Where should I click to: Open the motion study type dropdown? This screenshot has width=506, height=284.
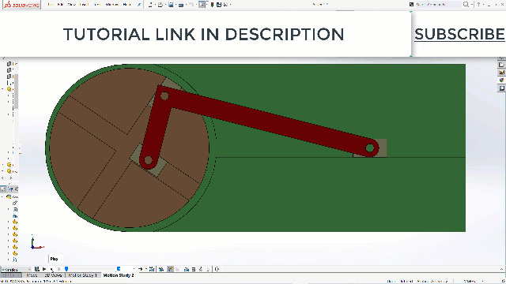[x=16, y=269]
